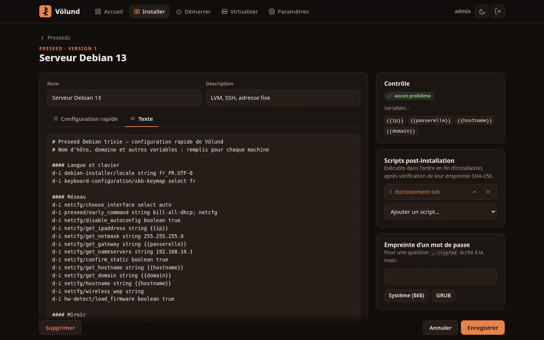The image size is (544, 340).
Task: Click the admin username label
Action: point(462,11)
